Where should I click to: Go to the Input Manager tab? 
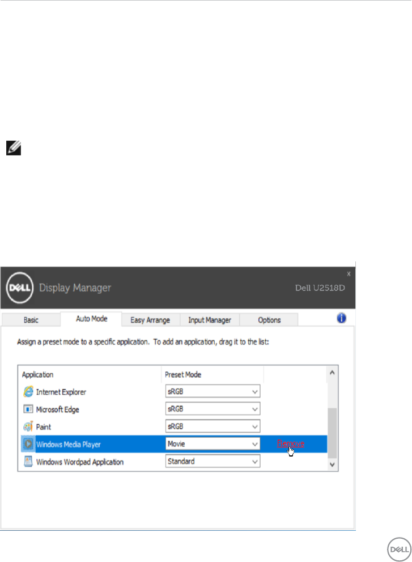point(210,320)
